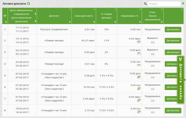Refresh the active deposits list
Image resolution: width=186 pixels, height=118 pixels.
(x=29, y=4)
